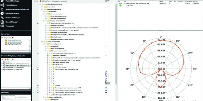Open Project Options gear icon

[x=2, y=5]
